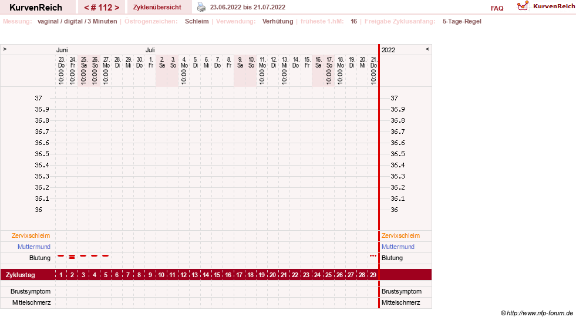Click the left Muttermund row label
This screenshot has width=576, height=320.
point(34,247)
